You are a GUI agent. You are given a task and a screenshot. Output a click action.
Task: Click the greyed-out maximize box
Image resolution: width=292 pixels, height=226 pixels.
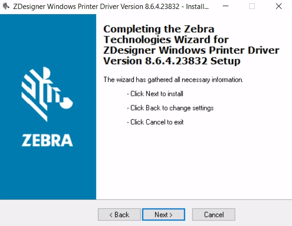[252, 6]
